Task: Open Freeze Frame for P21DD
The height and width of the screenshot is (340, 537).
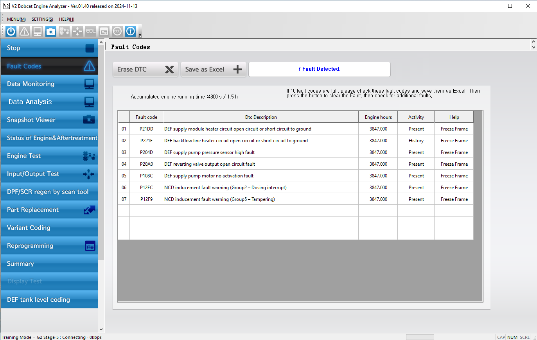Action: (x=454, y=129)
